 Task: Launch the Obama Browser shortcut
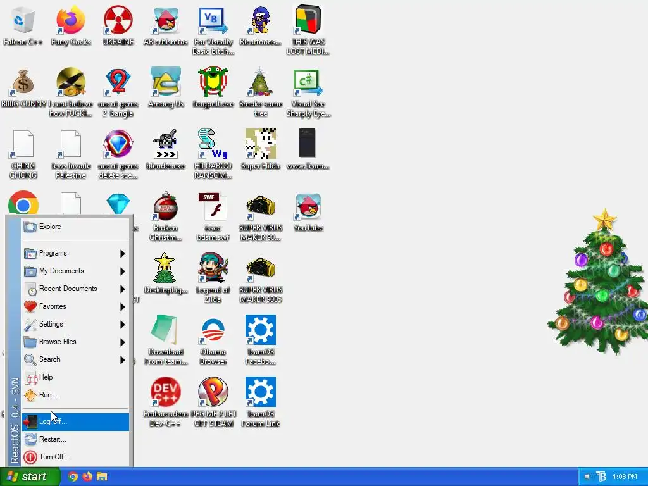click(x=213, y=340)
